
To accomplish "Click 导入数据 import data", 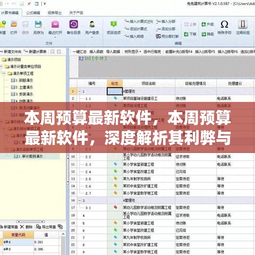I will 113,52.
